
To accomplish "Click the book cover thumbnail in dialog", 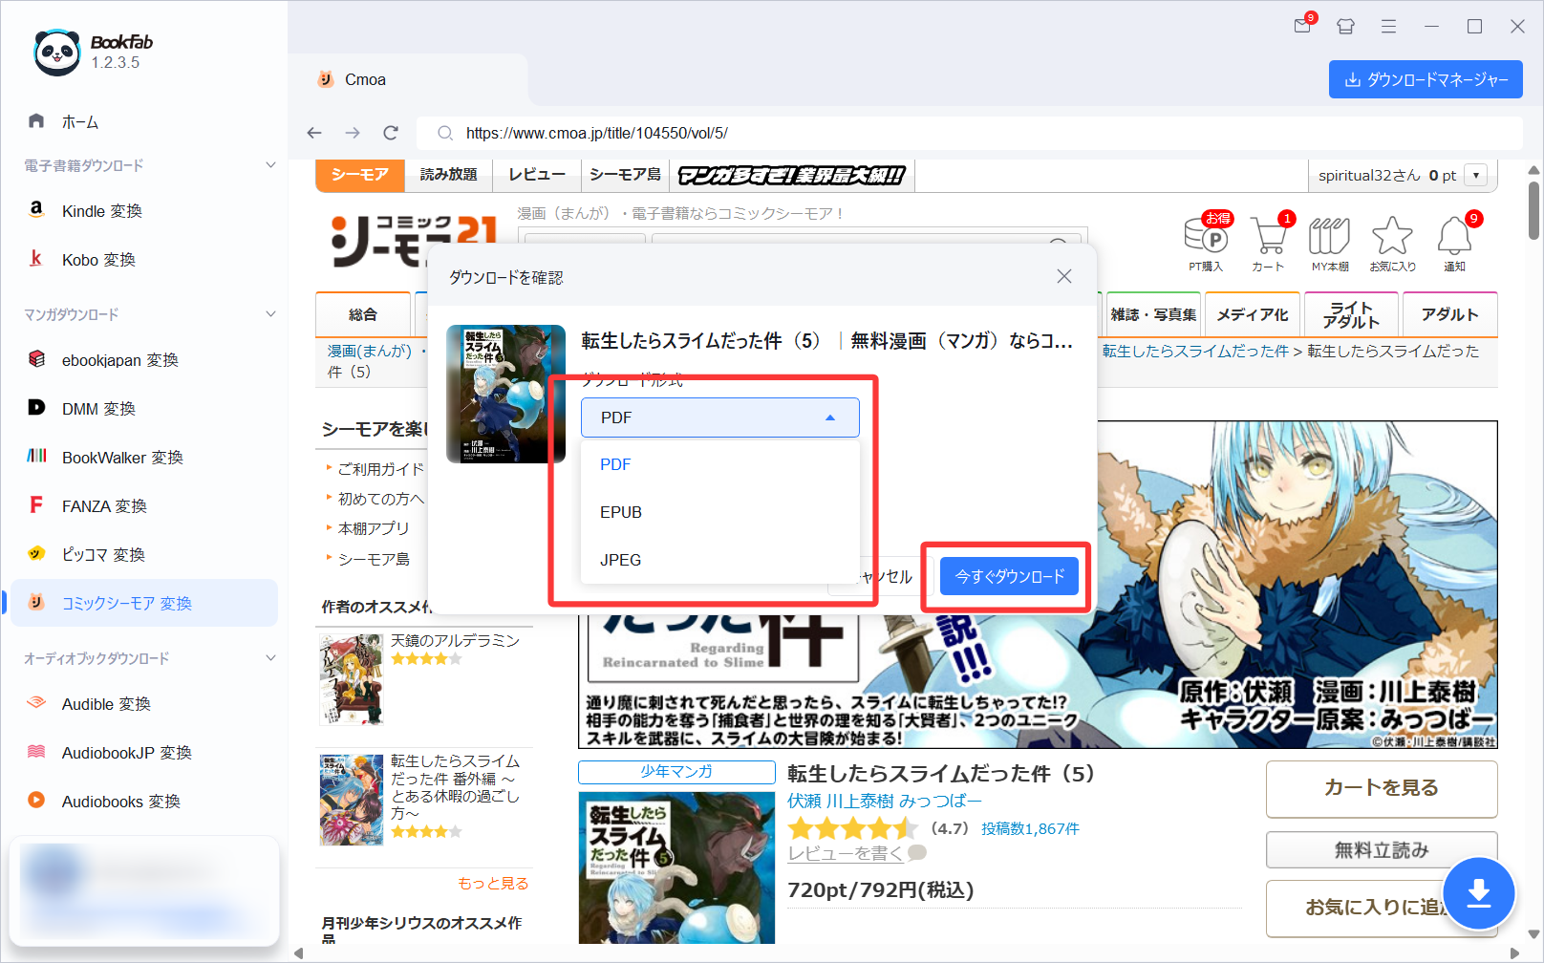I will coord(506,394).
